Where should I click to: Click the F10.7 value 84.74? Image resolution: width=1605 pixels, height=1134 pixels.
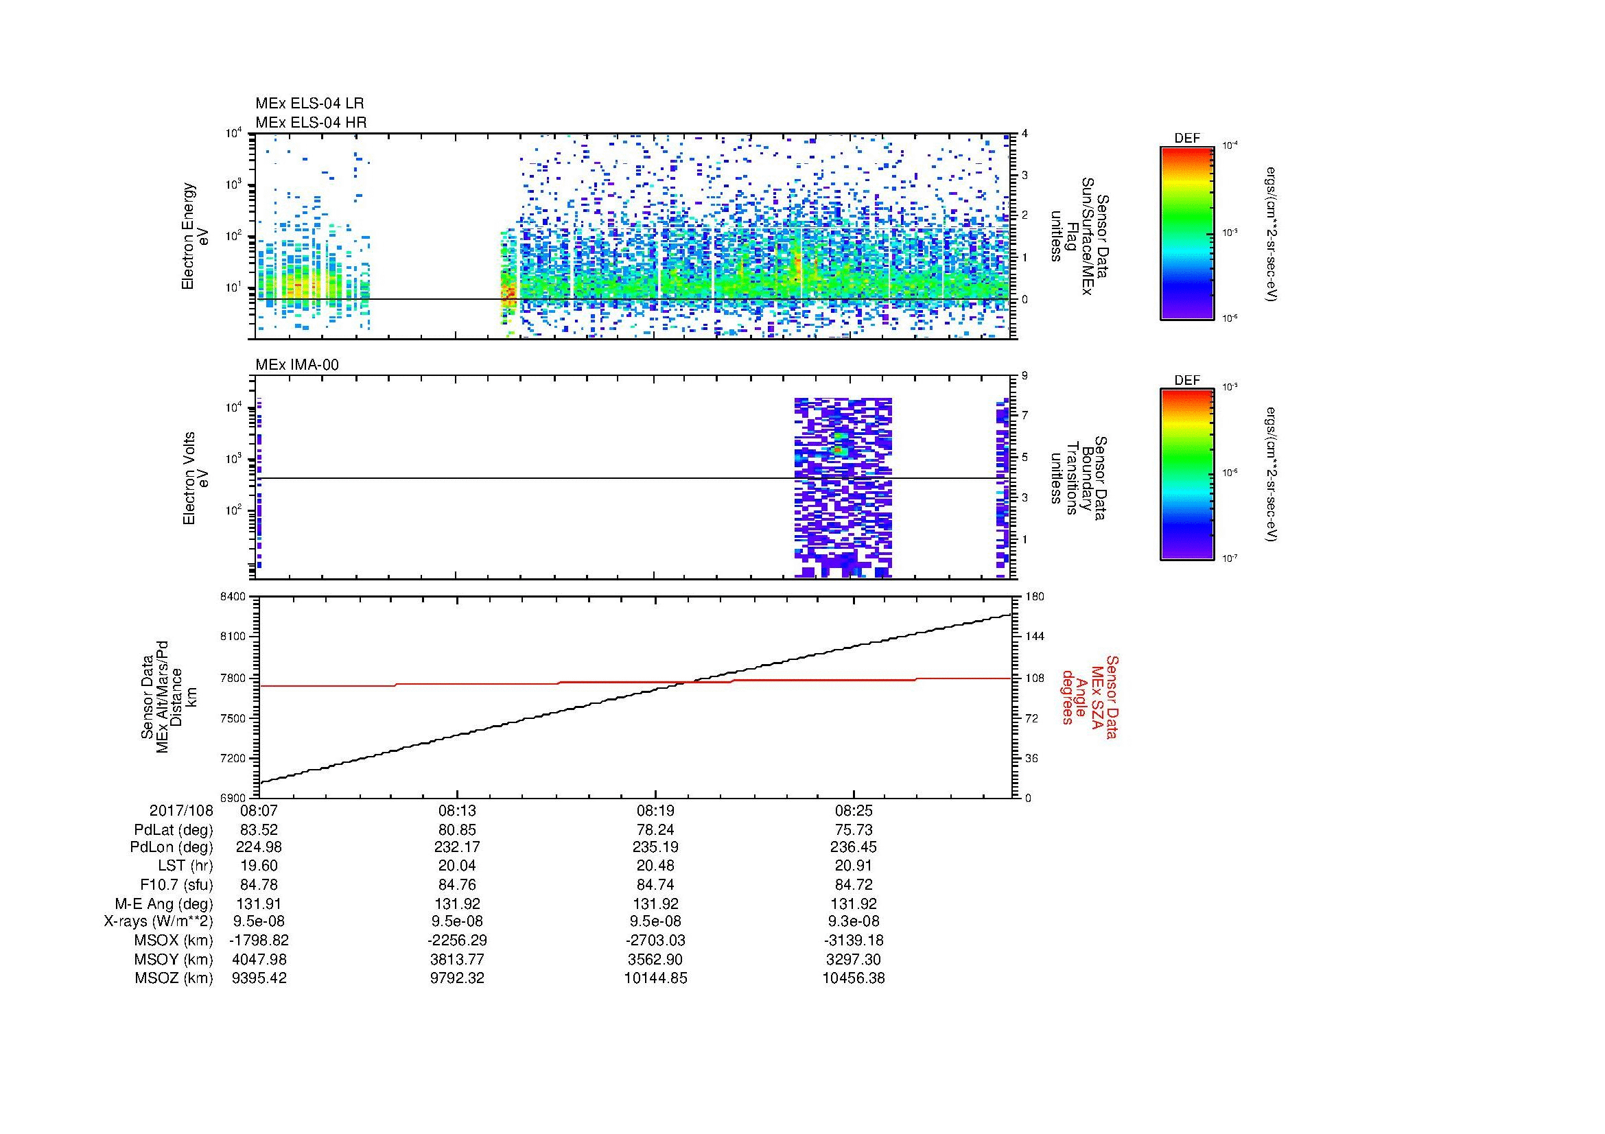coord(656,884)
